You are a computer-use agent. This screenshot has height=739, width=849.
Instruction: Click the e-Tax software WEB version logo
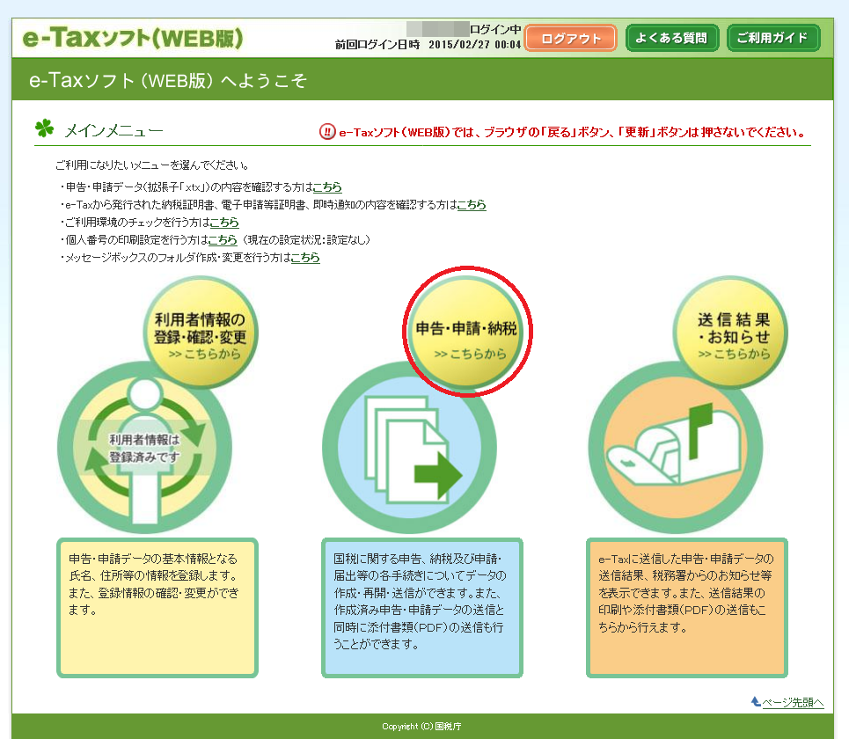pos(133,39)
